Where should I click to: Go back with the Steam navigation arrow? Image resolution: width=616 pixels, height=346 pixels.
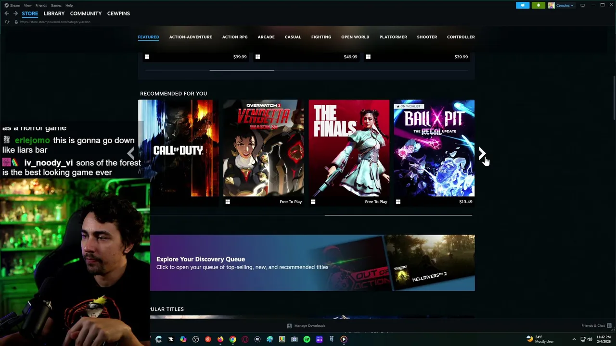pos(7,13)
